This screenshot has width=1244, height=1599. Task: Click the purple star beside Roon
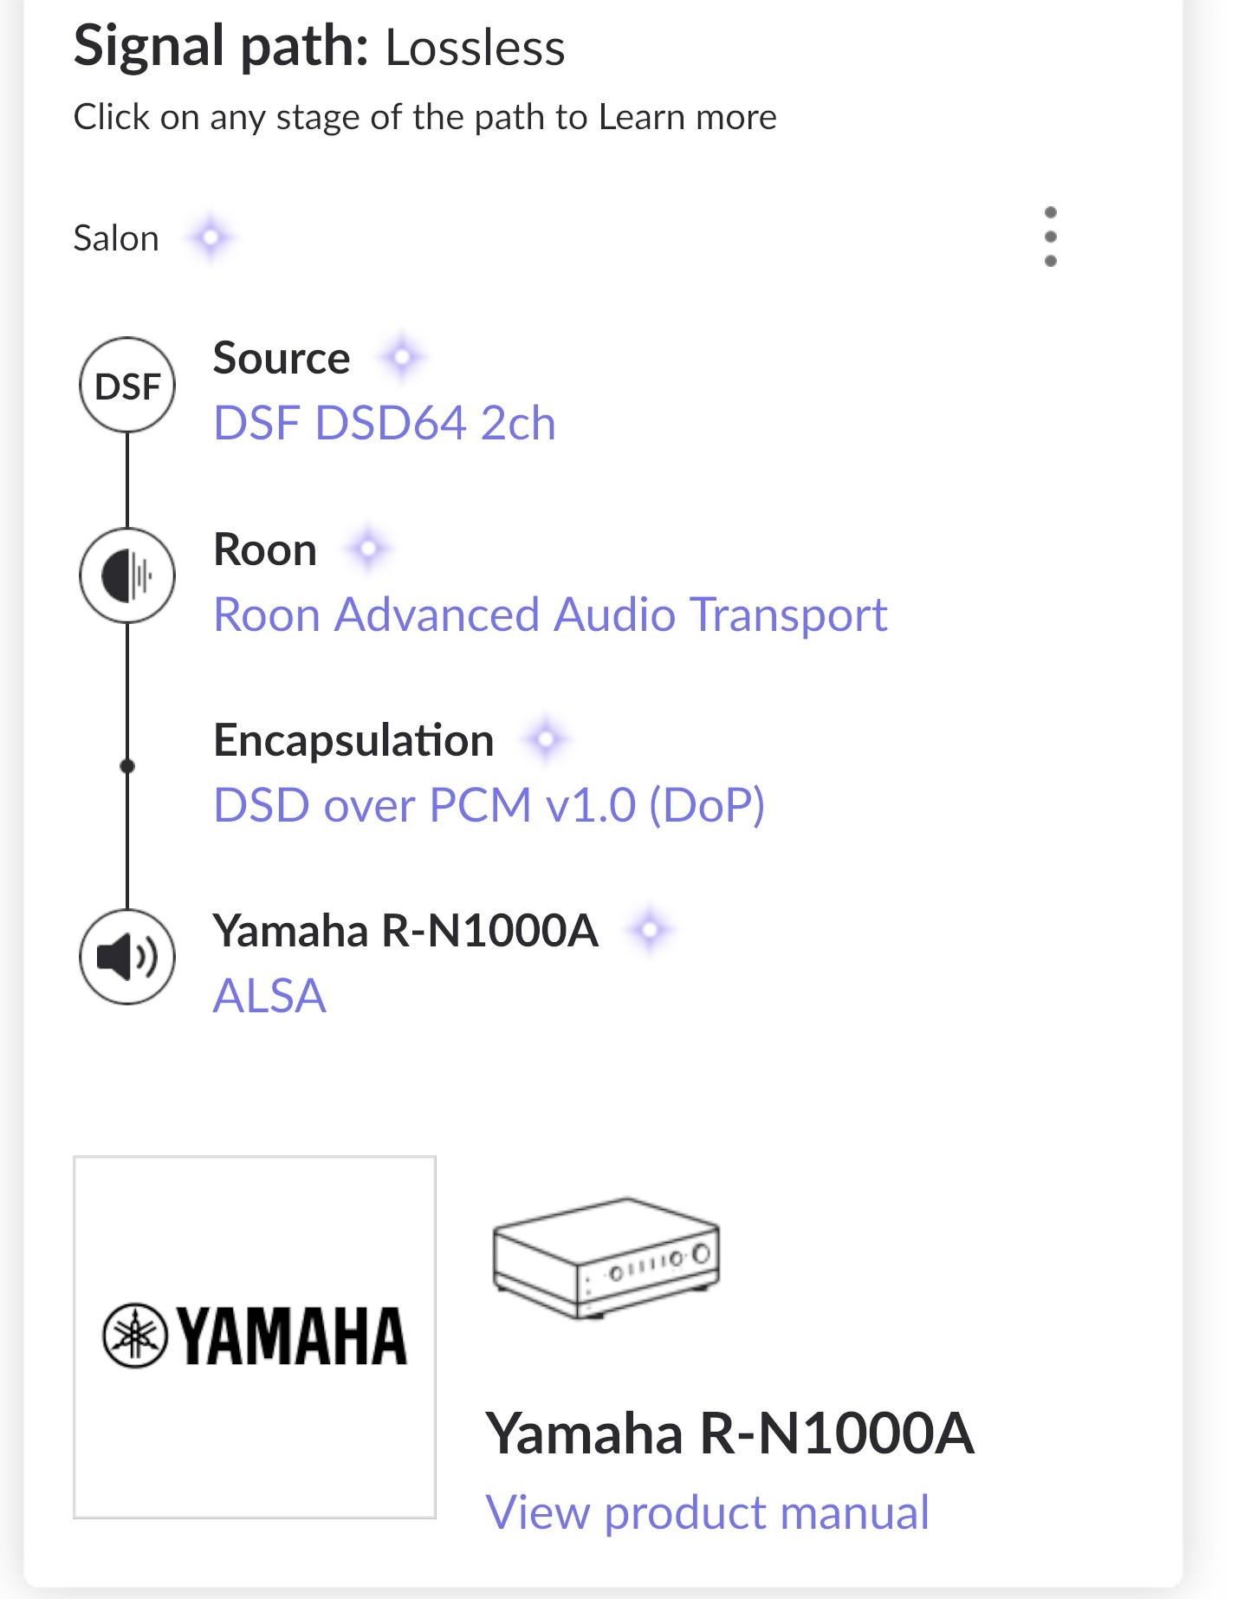[x=369, y=548]
